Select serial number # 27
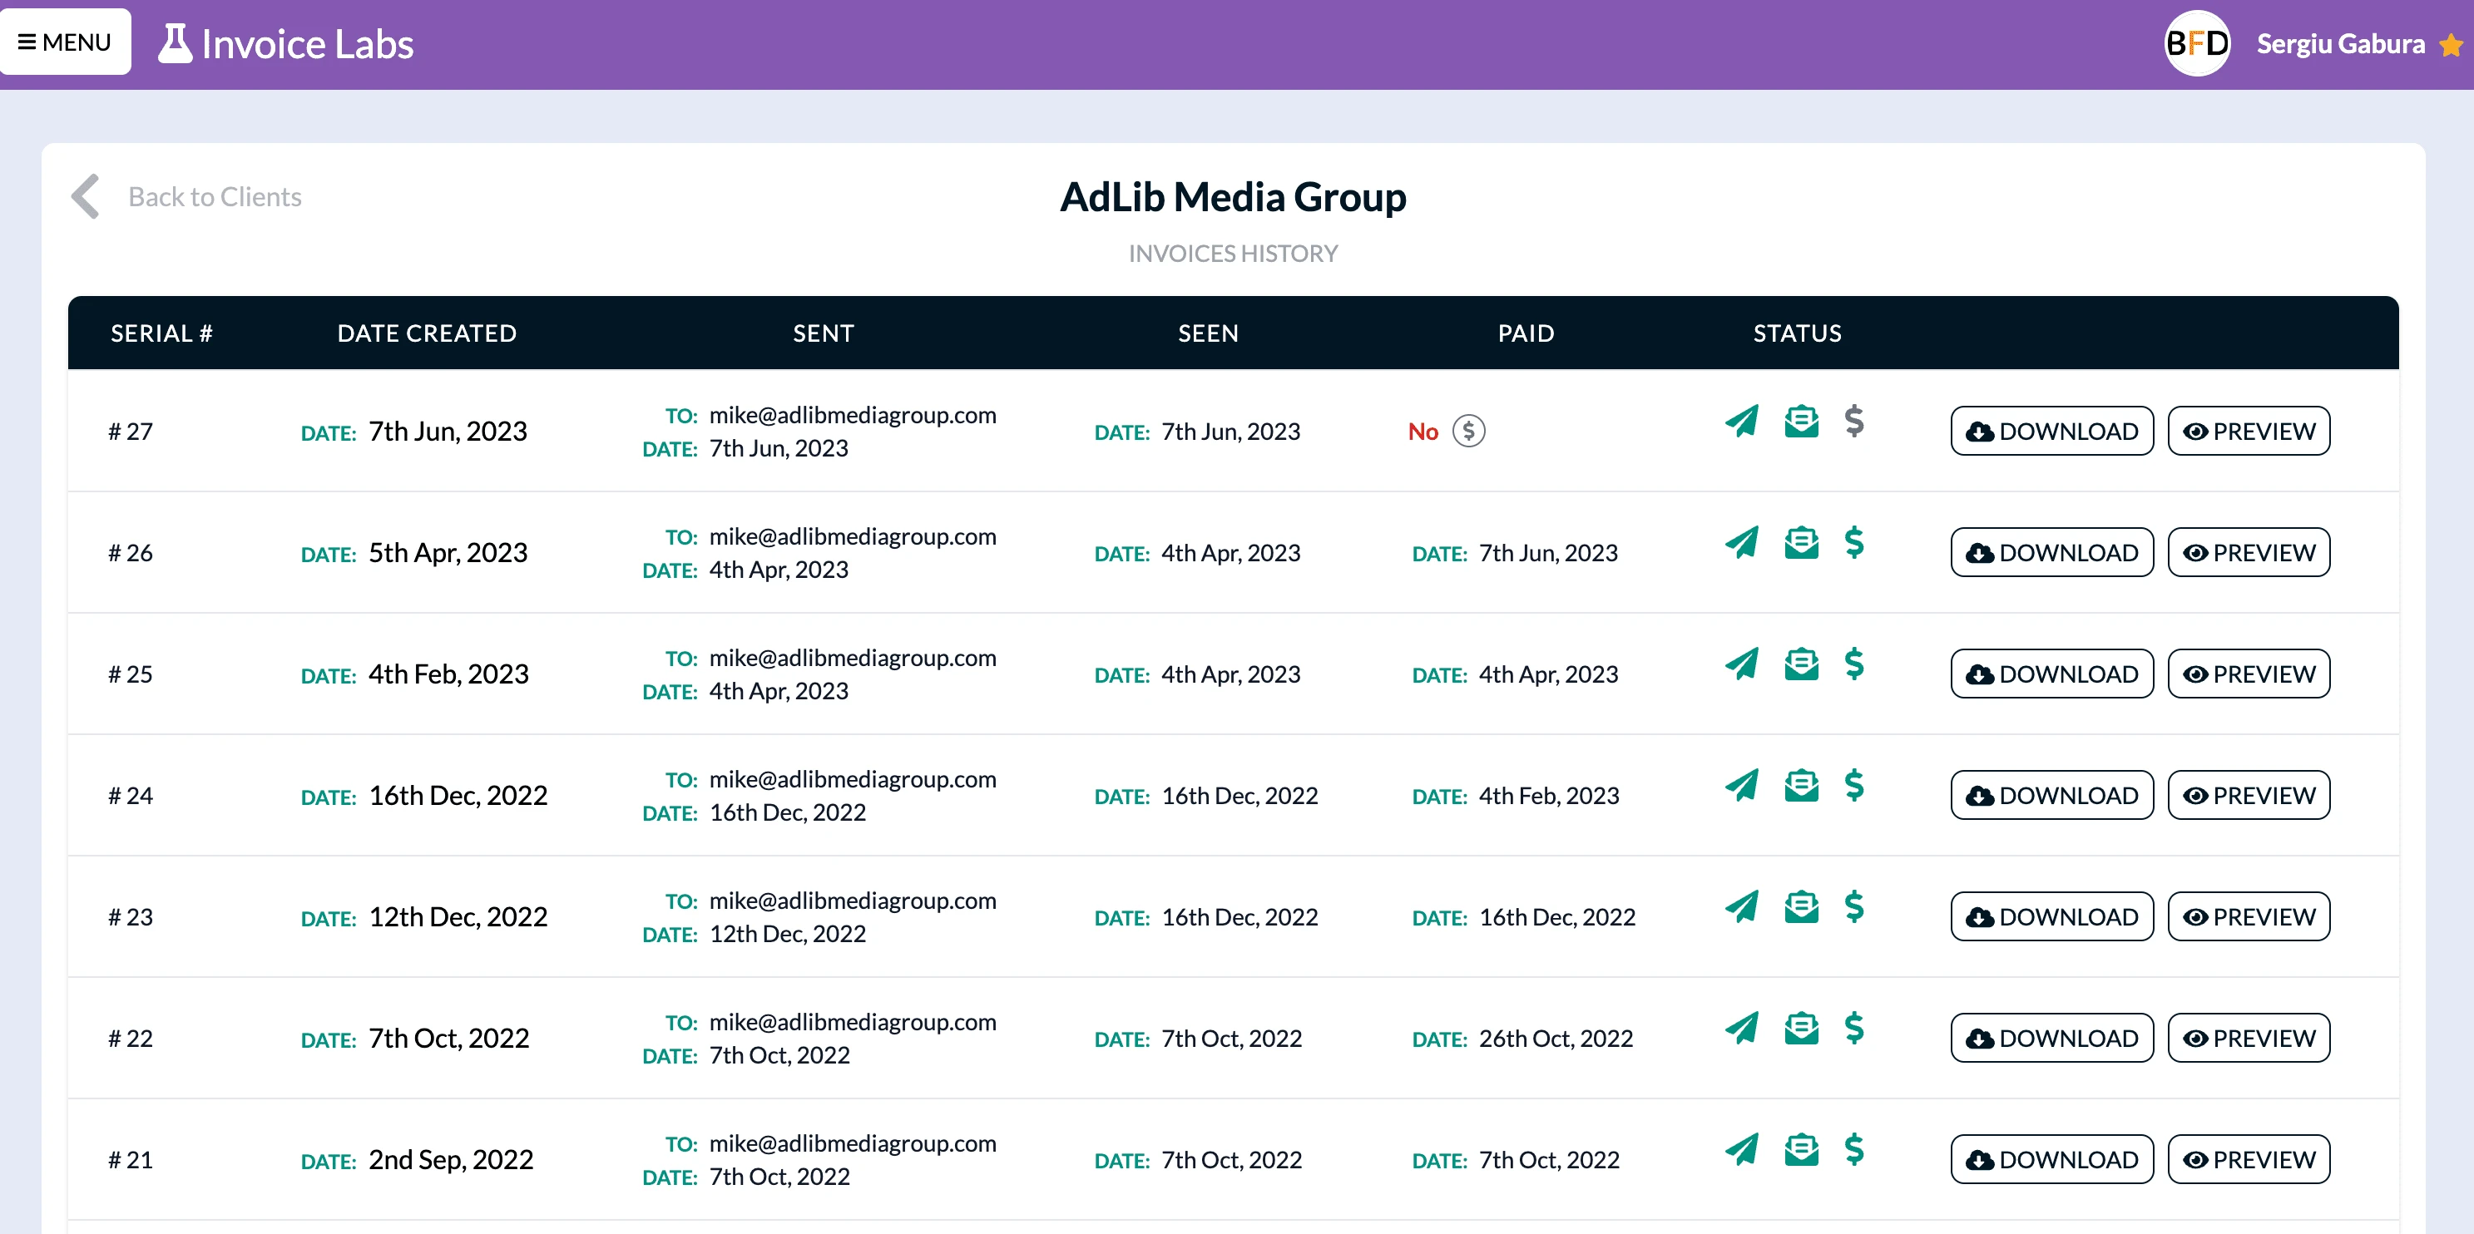This screenshot has height=1234, width=2474. click(131, 432)
